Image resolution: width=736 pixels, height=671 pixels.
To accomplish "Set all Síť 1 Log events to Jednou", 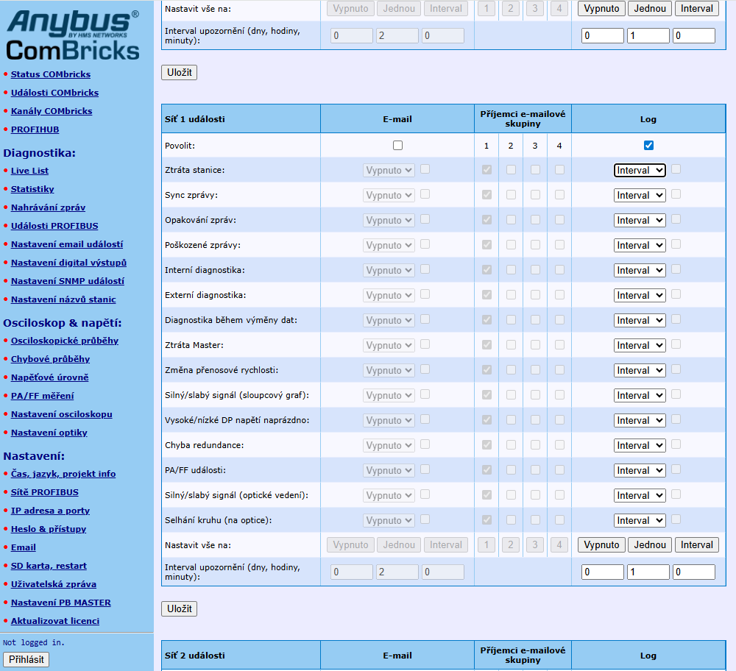I will coord(650,544).
